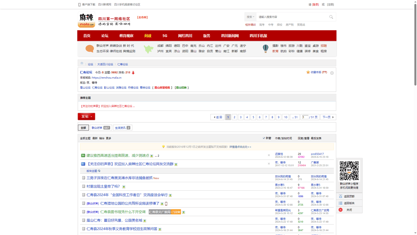The width and height of the screenshot is (417, 235).
Task: Open the 网红四川 navigation tab
Action: (185, 36)
